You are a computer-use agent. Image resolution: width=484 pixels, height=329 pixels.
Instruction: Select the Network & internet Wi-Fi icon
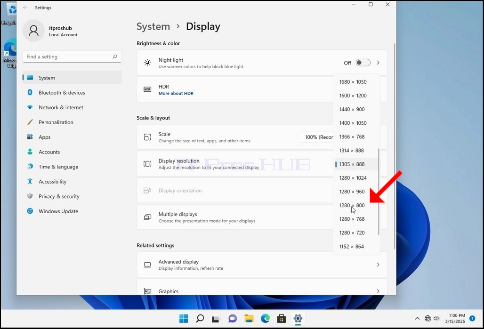[x=30, y=107]
